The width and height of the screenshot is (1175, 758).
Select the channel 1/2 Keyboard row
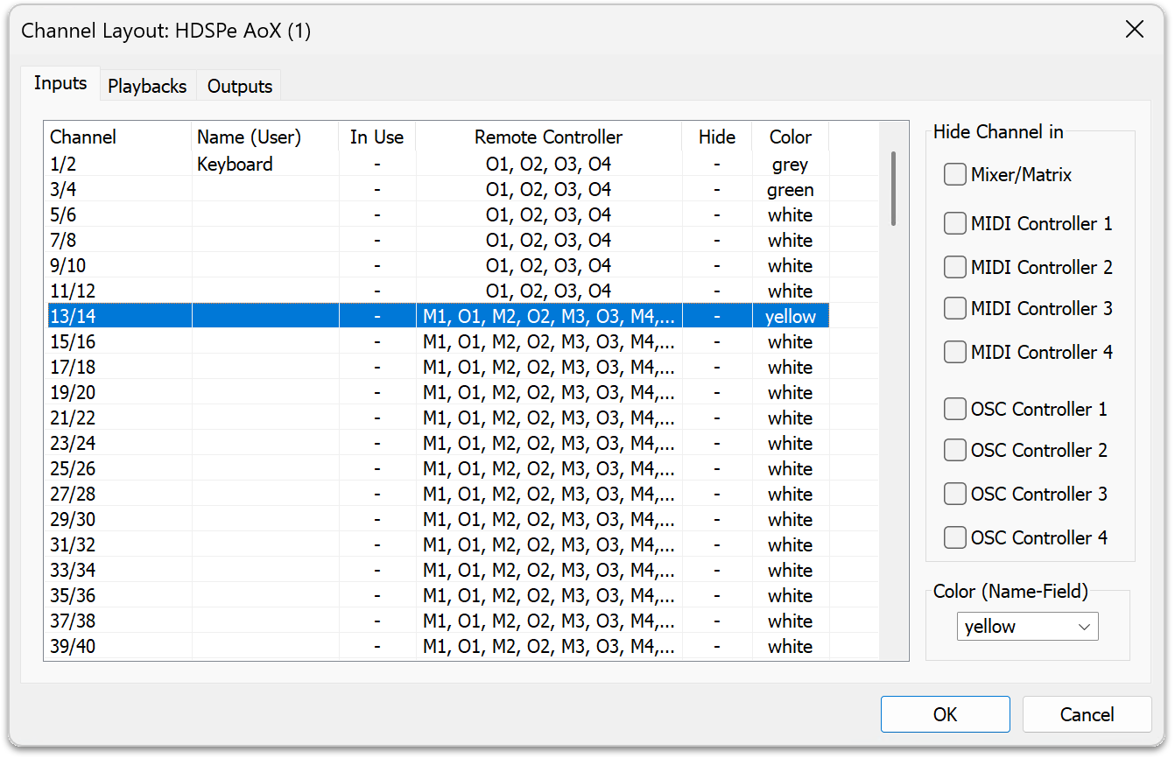[235, 165]
